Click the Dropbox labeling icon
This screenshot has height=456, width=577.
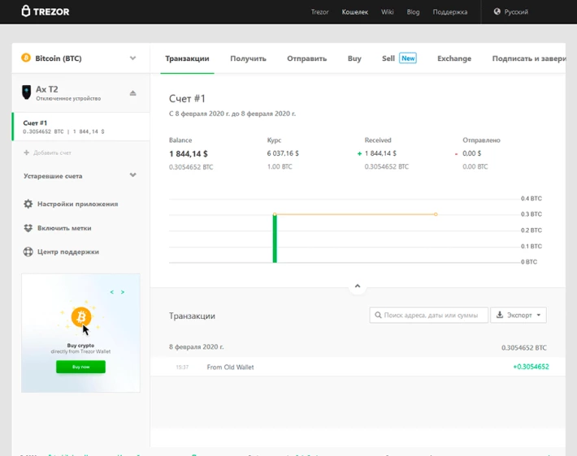[28, 228]
